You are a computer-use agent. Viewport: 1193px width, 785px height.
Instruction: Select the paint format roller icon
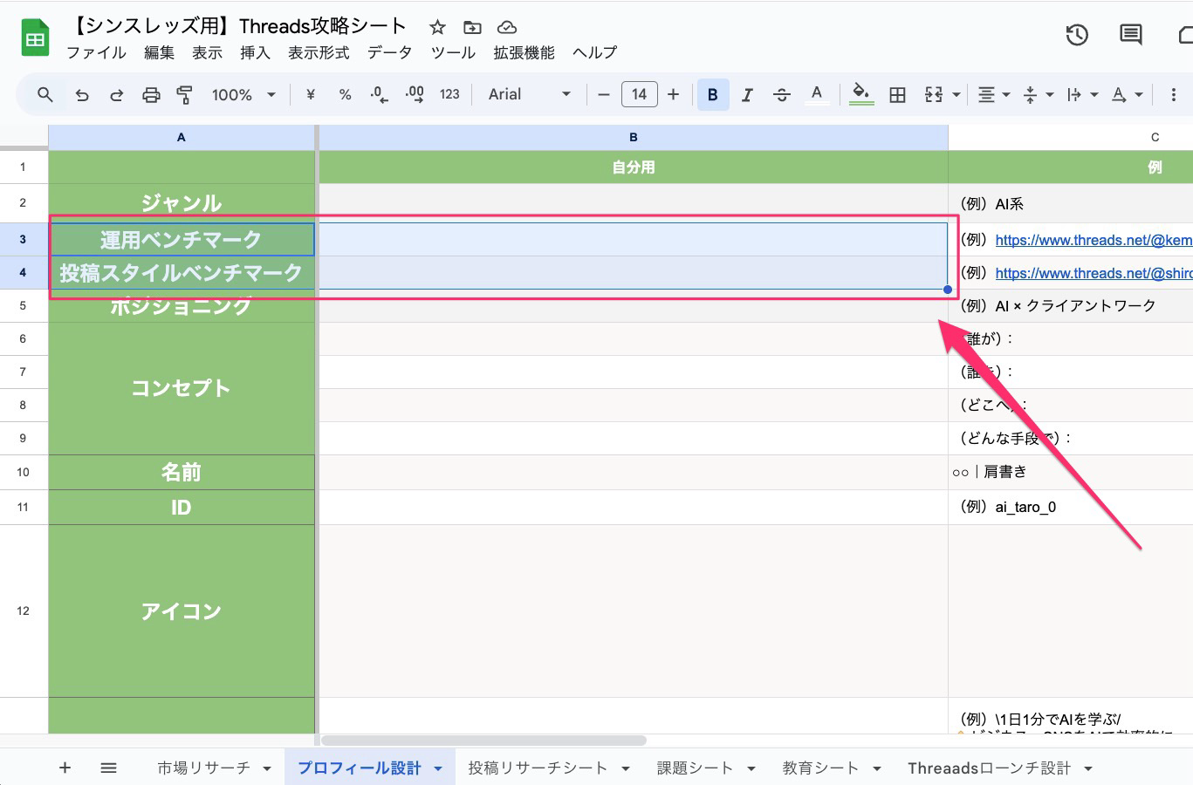coord(184,95)
